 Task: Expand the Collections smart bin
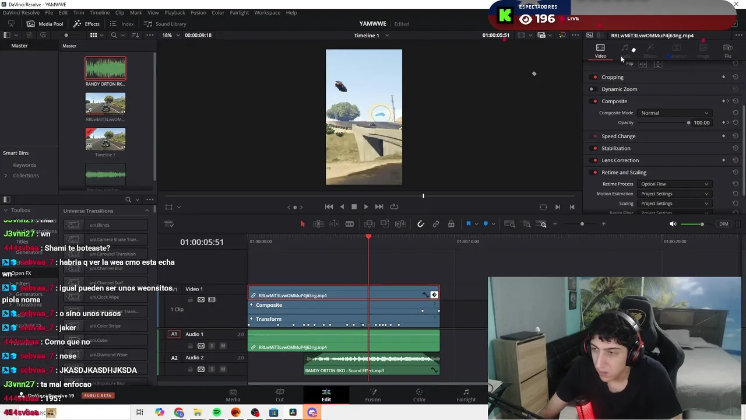[x=6, y=176]
